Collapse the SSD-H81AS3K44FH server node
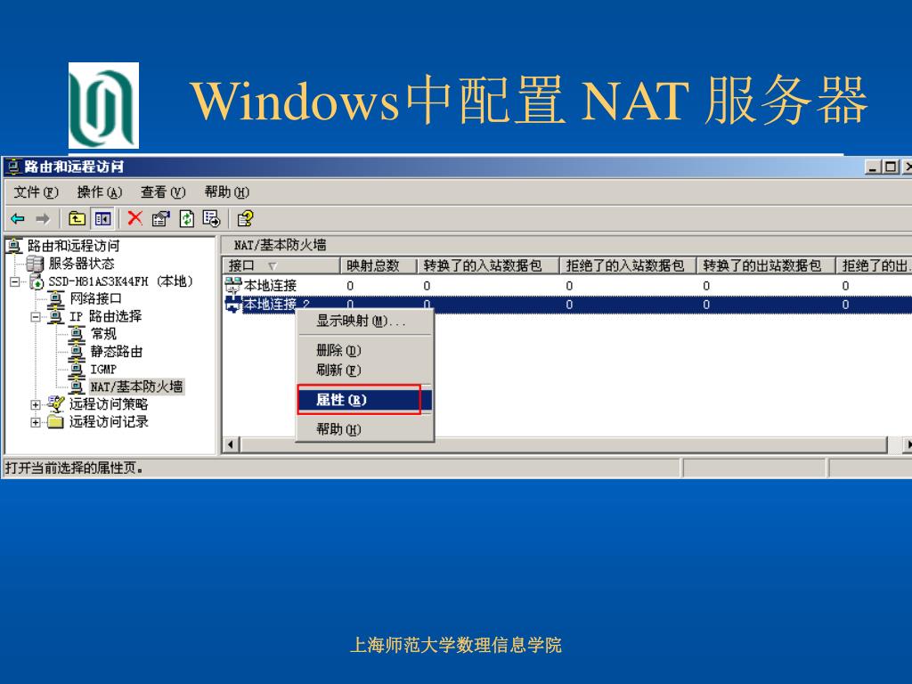The height and width of the screenshot is (684, 912). pos(14,282)
